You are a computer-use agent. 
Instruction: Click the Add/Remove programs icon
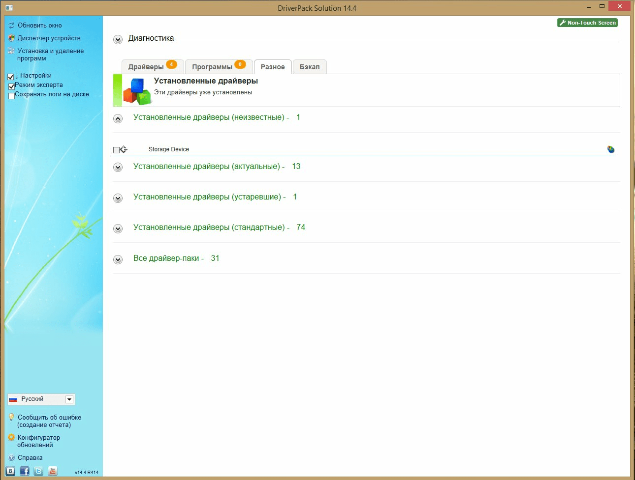point(11,51)
